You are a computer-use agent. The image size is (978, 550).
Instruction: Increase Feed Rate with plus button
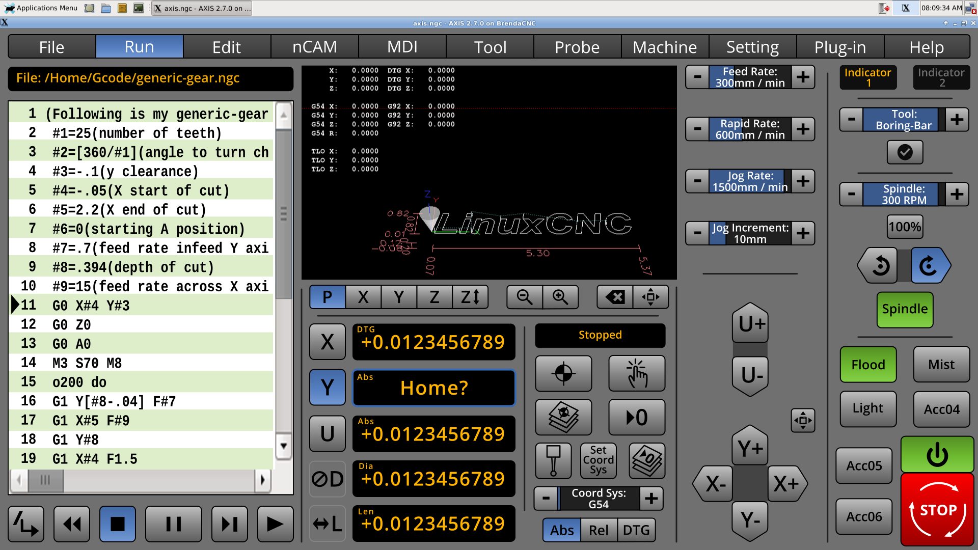coord(803,77)
